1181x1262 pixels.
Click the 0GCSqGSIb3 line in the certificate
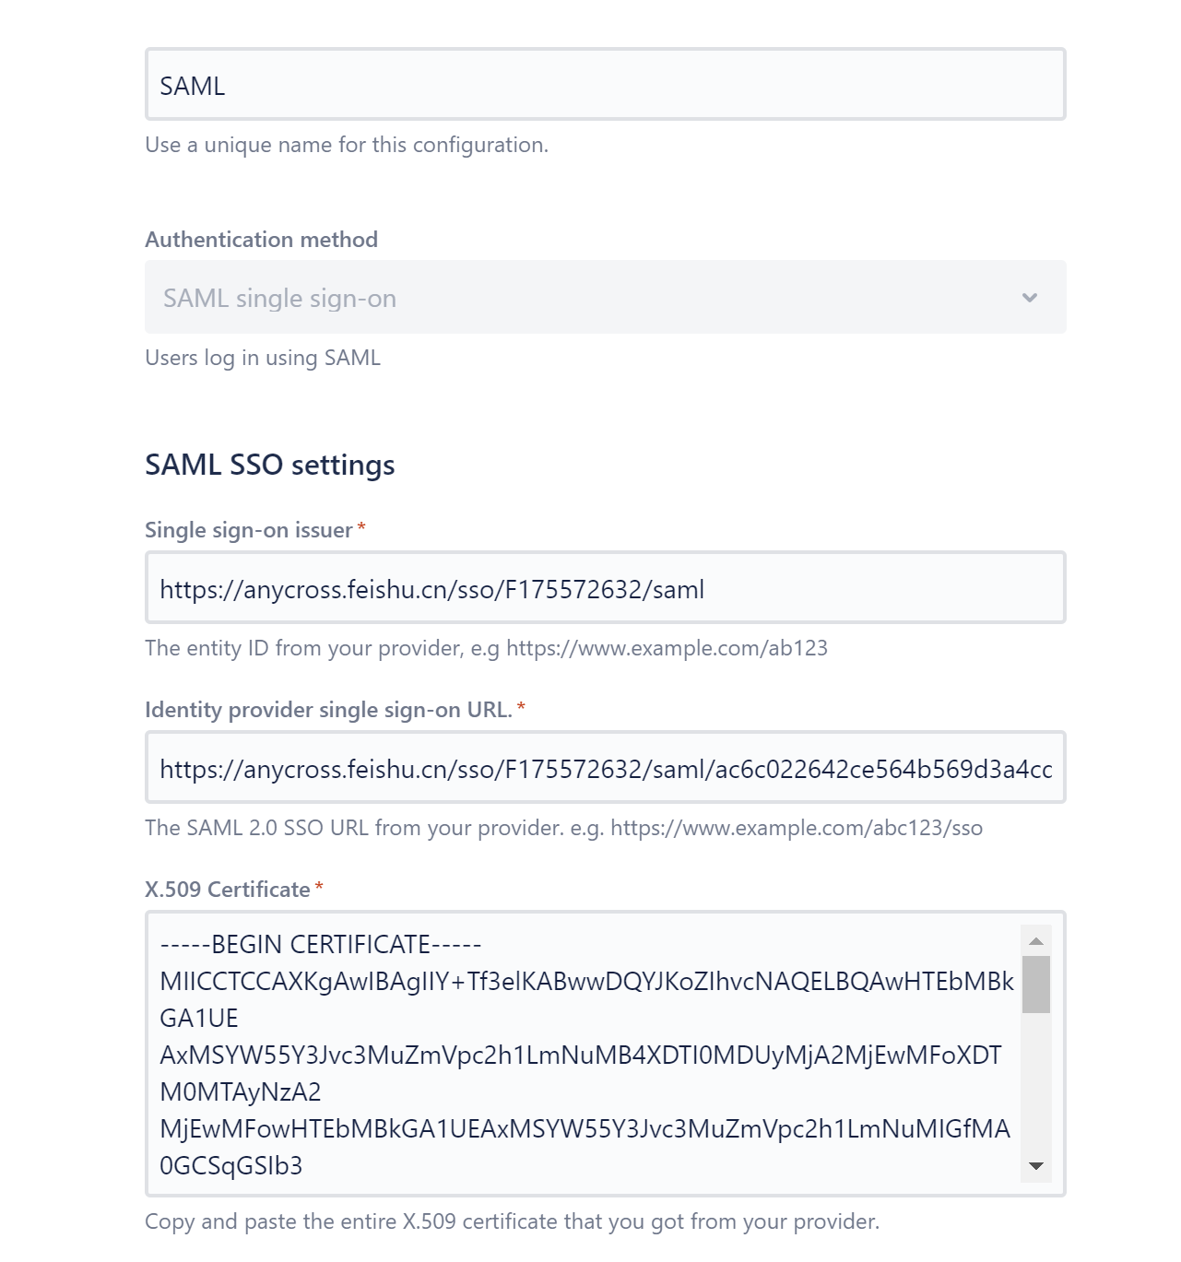[231, 1166]
